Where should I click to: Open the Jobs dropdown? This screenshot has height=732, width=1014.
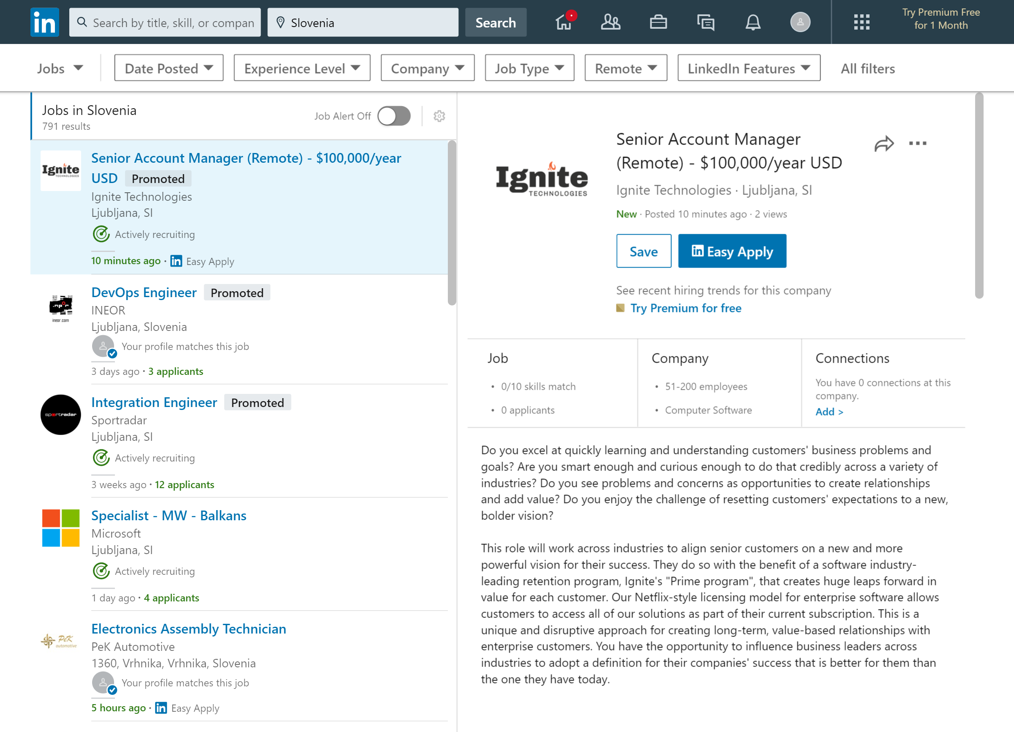click(60, 68)
